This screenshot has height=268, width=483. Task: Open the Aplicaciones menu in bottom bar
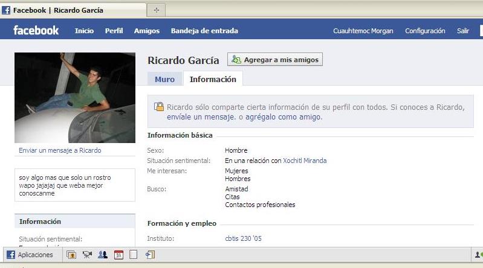point(30,255)
